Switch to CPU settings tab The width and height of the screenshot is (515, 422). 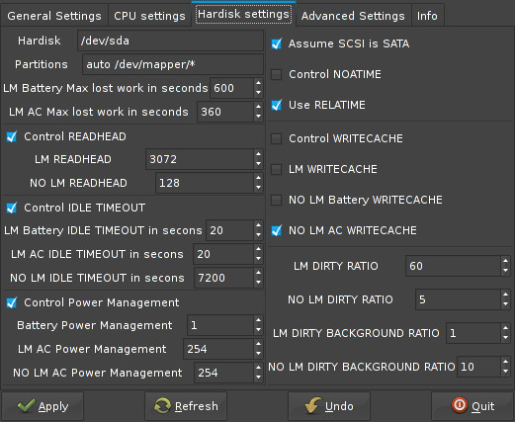[x=149, y=16]
